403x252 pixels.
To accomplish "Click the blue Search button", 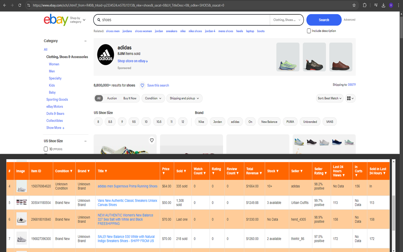I will point(324,20).
